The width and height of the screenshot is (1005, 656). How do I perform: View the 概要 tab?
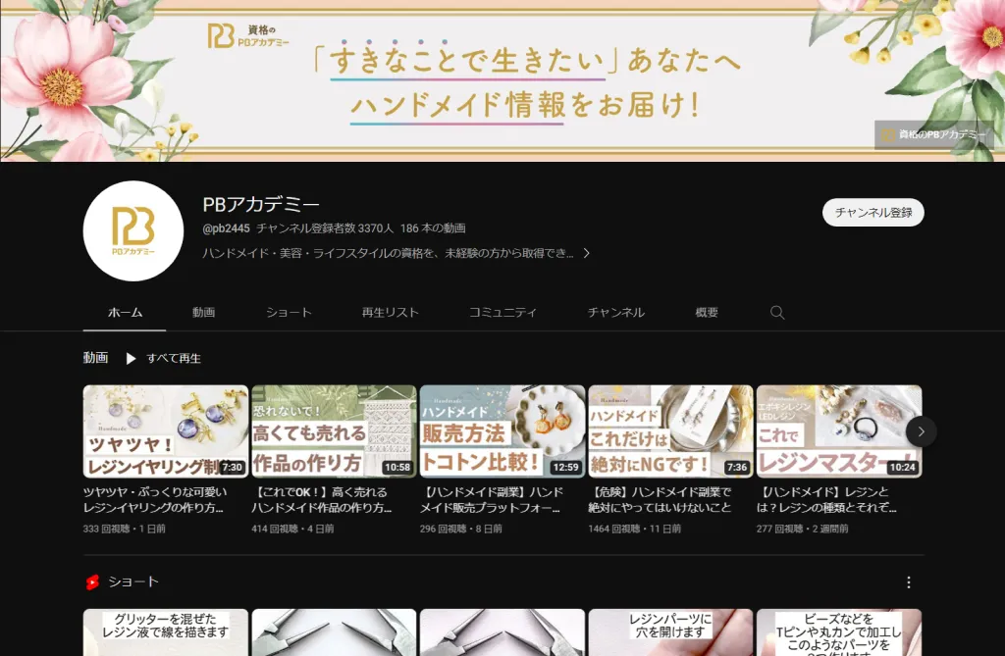pyautogui.click(x=705, y=312)
